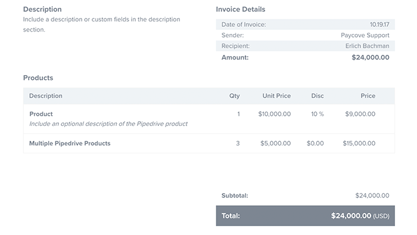Image resolution: width=417 pixels, height=235 pixels.
Task: Click the 'Unit Price' column header
Action: click(x=276, y=96)
